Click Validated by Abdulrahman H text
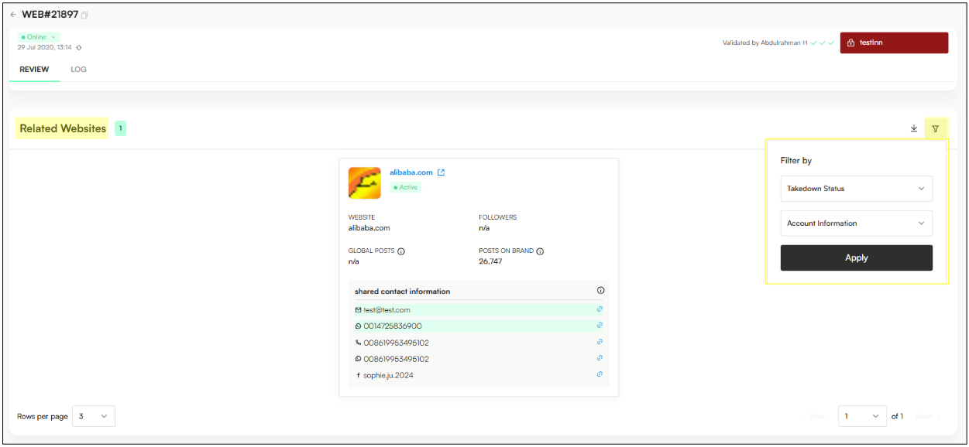The image size is (969, 447). pos(765,43)
